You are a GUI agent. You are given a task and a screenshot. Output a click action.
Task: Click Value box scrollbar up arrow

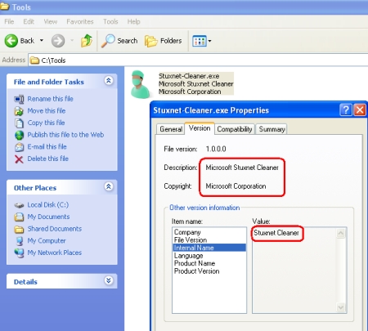click(341, 233)
